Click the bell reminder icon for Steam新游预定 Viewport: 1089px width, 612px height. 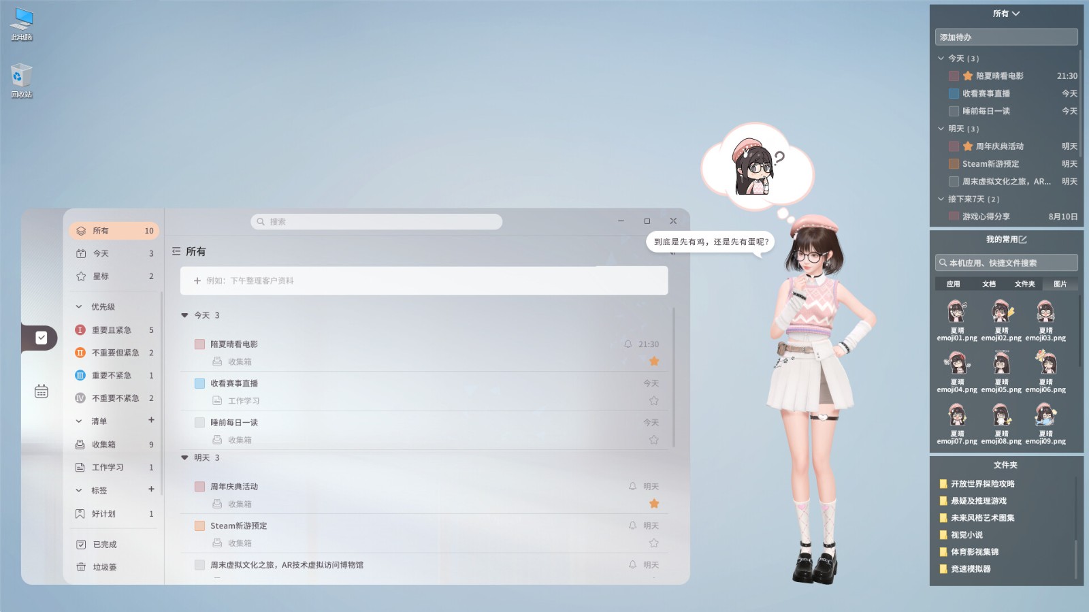632,526
